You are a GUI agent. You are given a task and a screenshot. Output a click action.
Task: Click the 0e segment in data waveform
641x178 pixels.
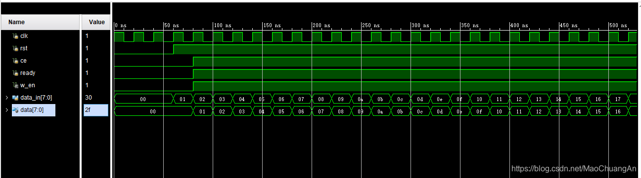[x=459, y=111]
